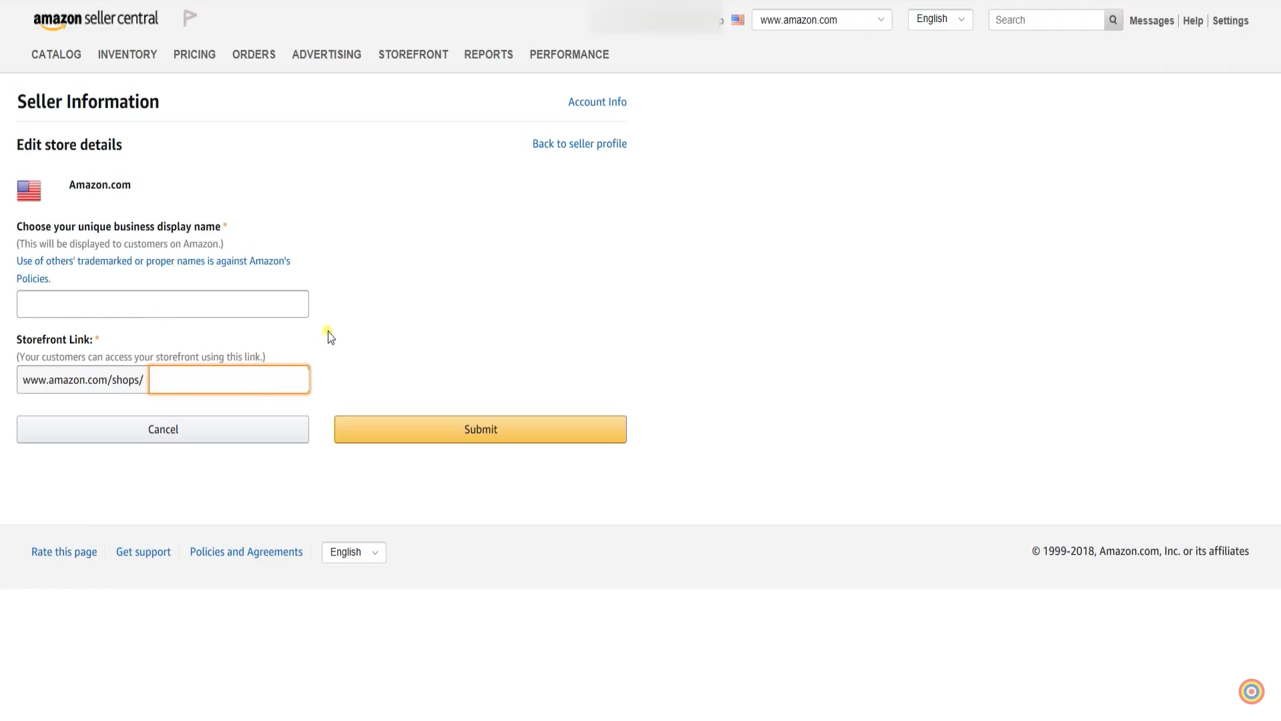Image resolution: width=1281 pixels, height=721 pixels.
Task: Open the Inventory menu
Action: point(127,55)
